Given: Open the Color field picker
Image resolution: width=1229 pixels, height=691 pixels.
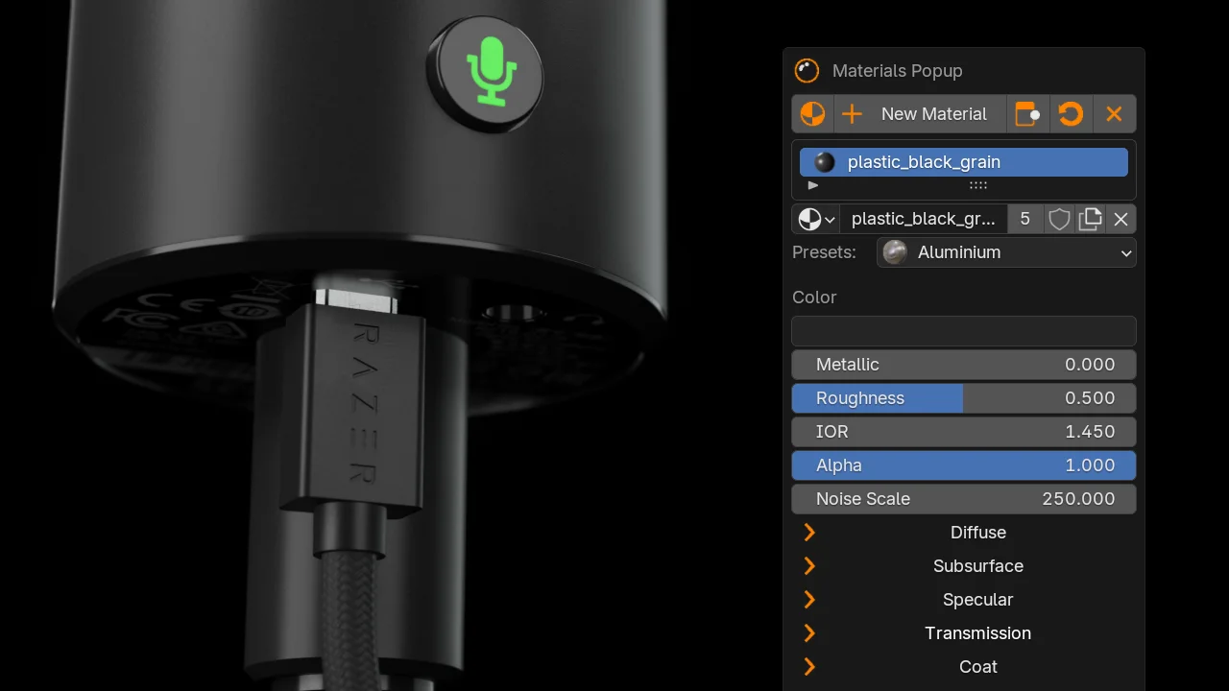Looking at the screenshot, I should point(963,330).
